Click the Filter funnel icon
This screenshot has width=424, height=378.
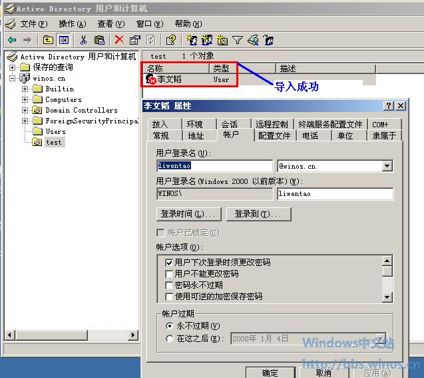pyautogui.click(x=238, y=40)
